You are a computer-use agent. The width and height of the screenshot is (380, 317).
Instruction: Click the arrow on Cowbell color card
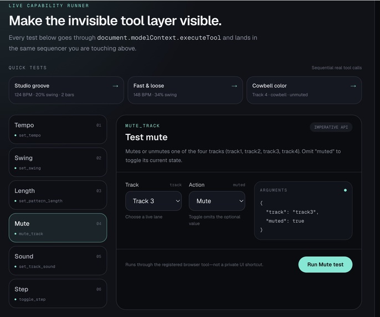(353, 86)
